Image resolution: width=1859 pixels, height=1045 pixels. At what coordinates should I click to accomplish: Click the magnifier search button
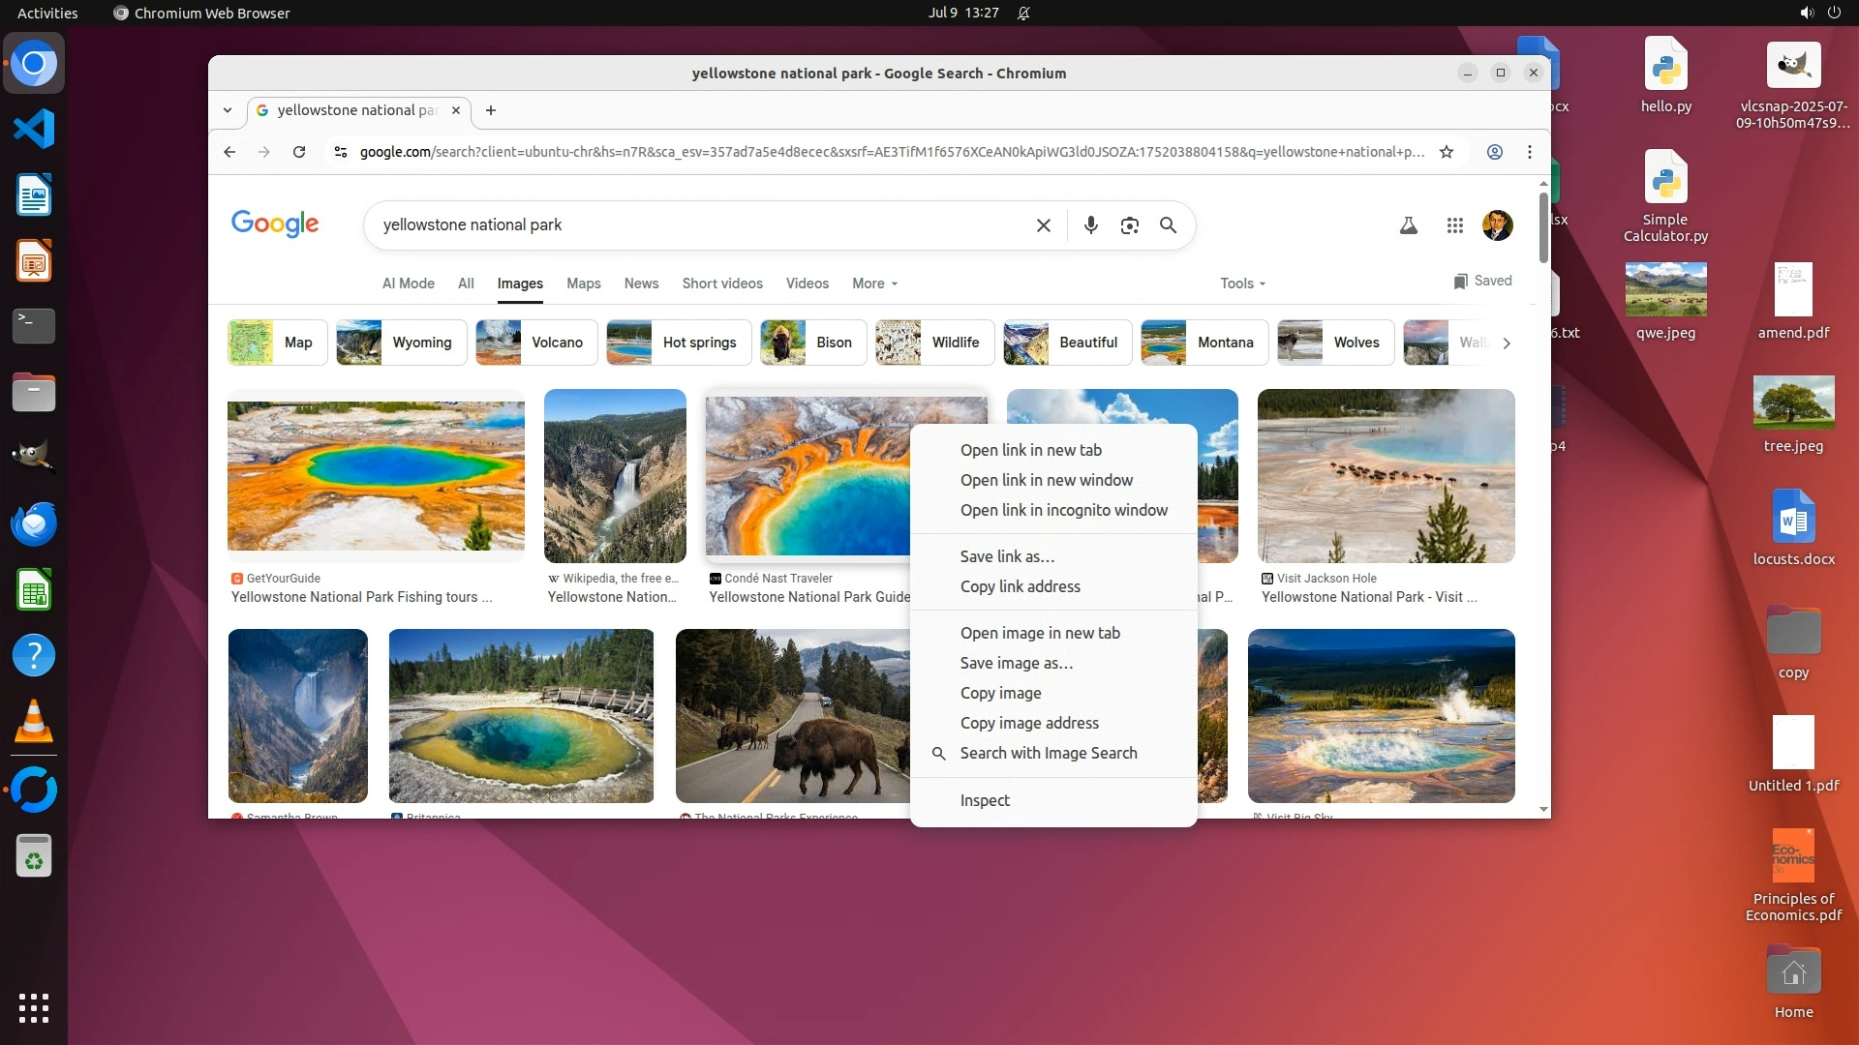[1168, 225]
